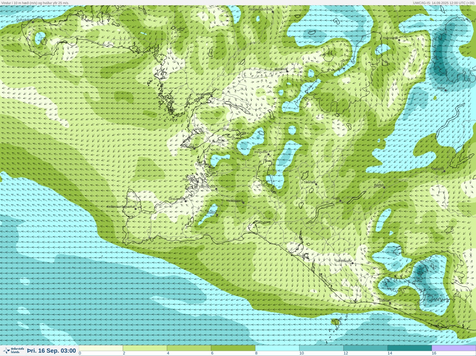
Task: Select the Setur station label
Action: click(441, 88)
